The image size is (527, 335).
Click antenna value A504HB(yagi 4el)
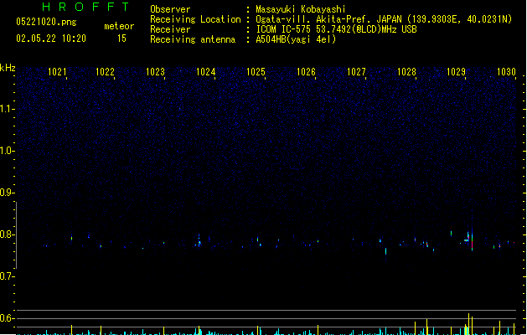pyautogui.click(x=296, y=39)
